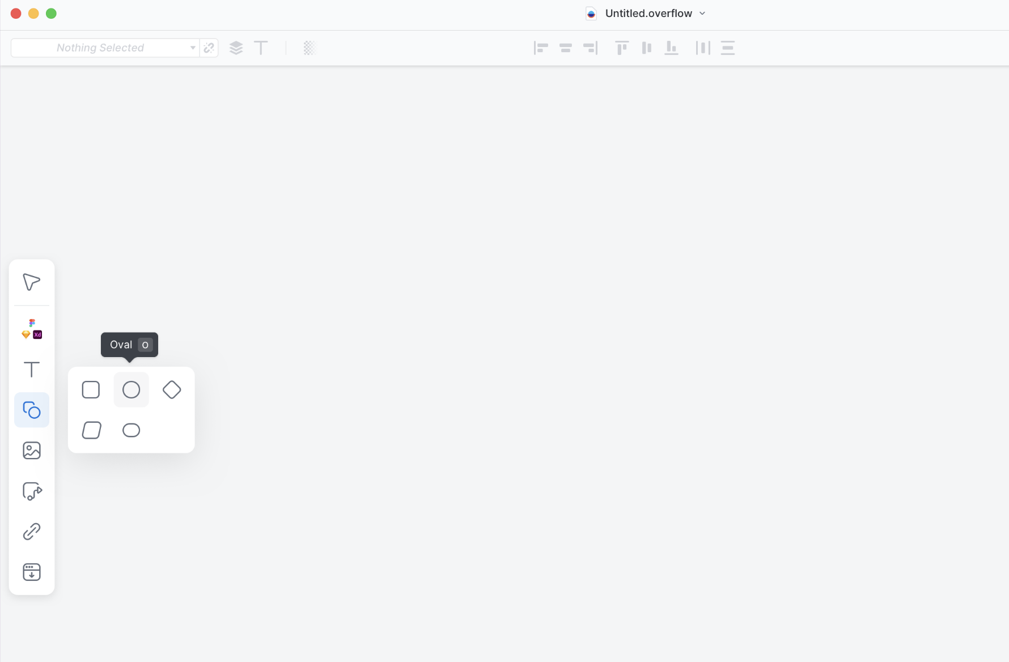Choose the Parallelogram shape in popup
Viewport: 1009px width, 662px height.
pos(91,430)
